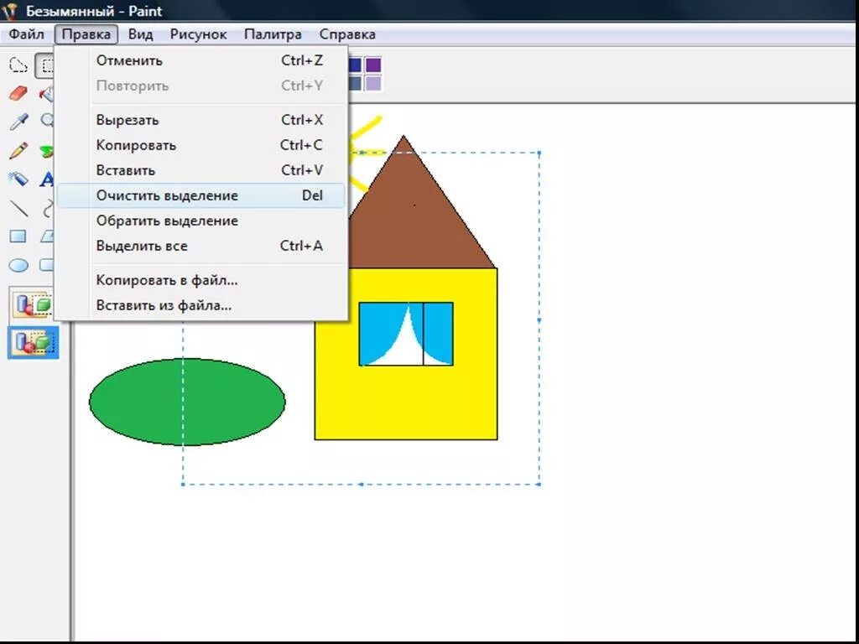The image size is (859, 644).
Task: Select the Airbrush tool
Action: click(18, 179)
